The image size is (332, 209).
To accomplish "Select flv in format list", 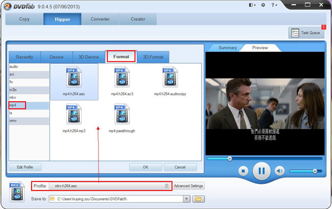I will coord(29,82).
